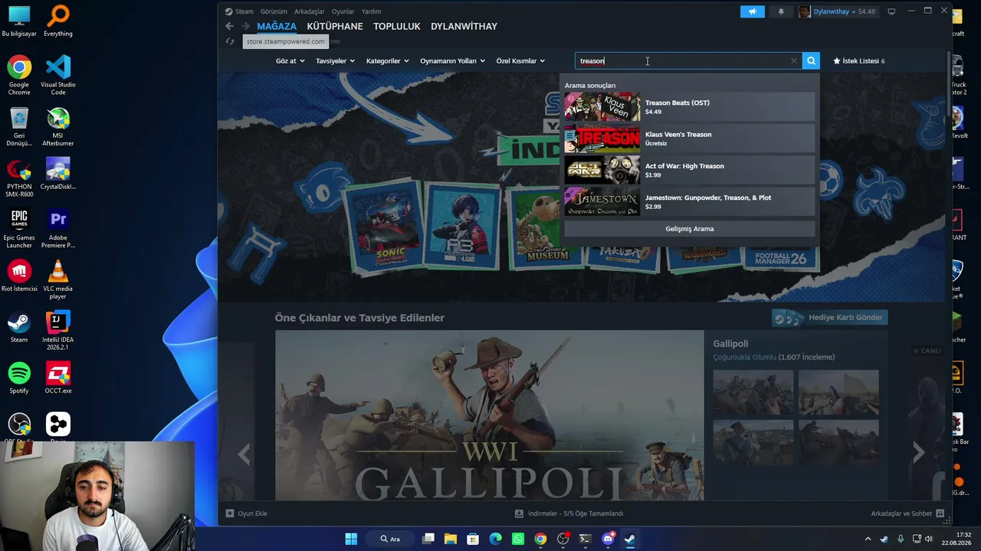Open the Gallipoli title link
The image size is (981, 551).
[730, 344]
